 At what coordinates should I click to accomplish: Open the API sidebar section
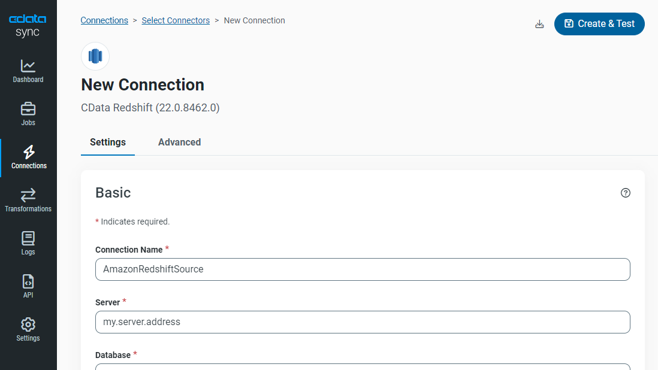tap(28, 286)
